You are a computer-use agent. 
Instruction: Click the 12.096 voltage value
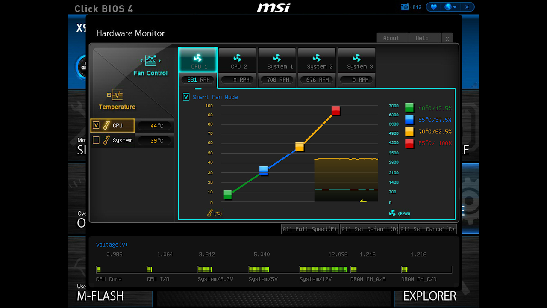338,254
